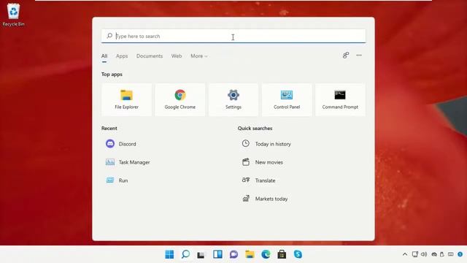Open Run from the Recent list
The width and height of the screenshot is (467, 263).
coord(117,180)
